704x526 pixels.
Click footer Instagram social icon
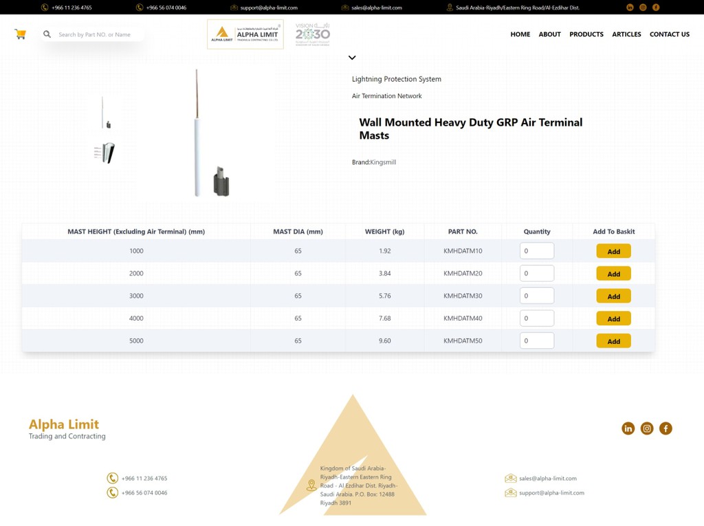point(647,428)
